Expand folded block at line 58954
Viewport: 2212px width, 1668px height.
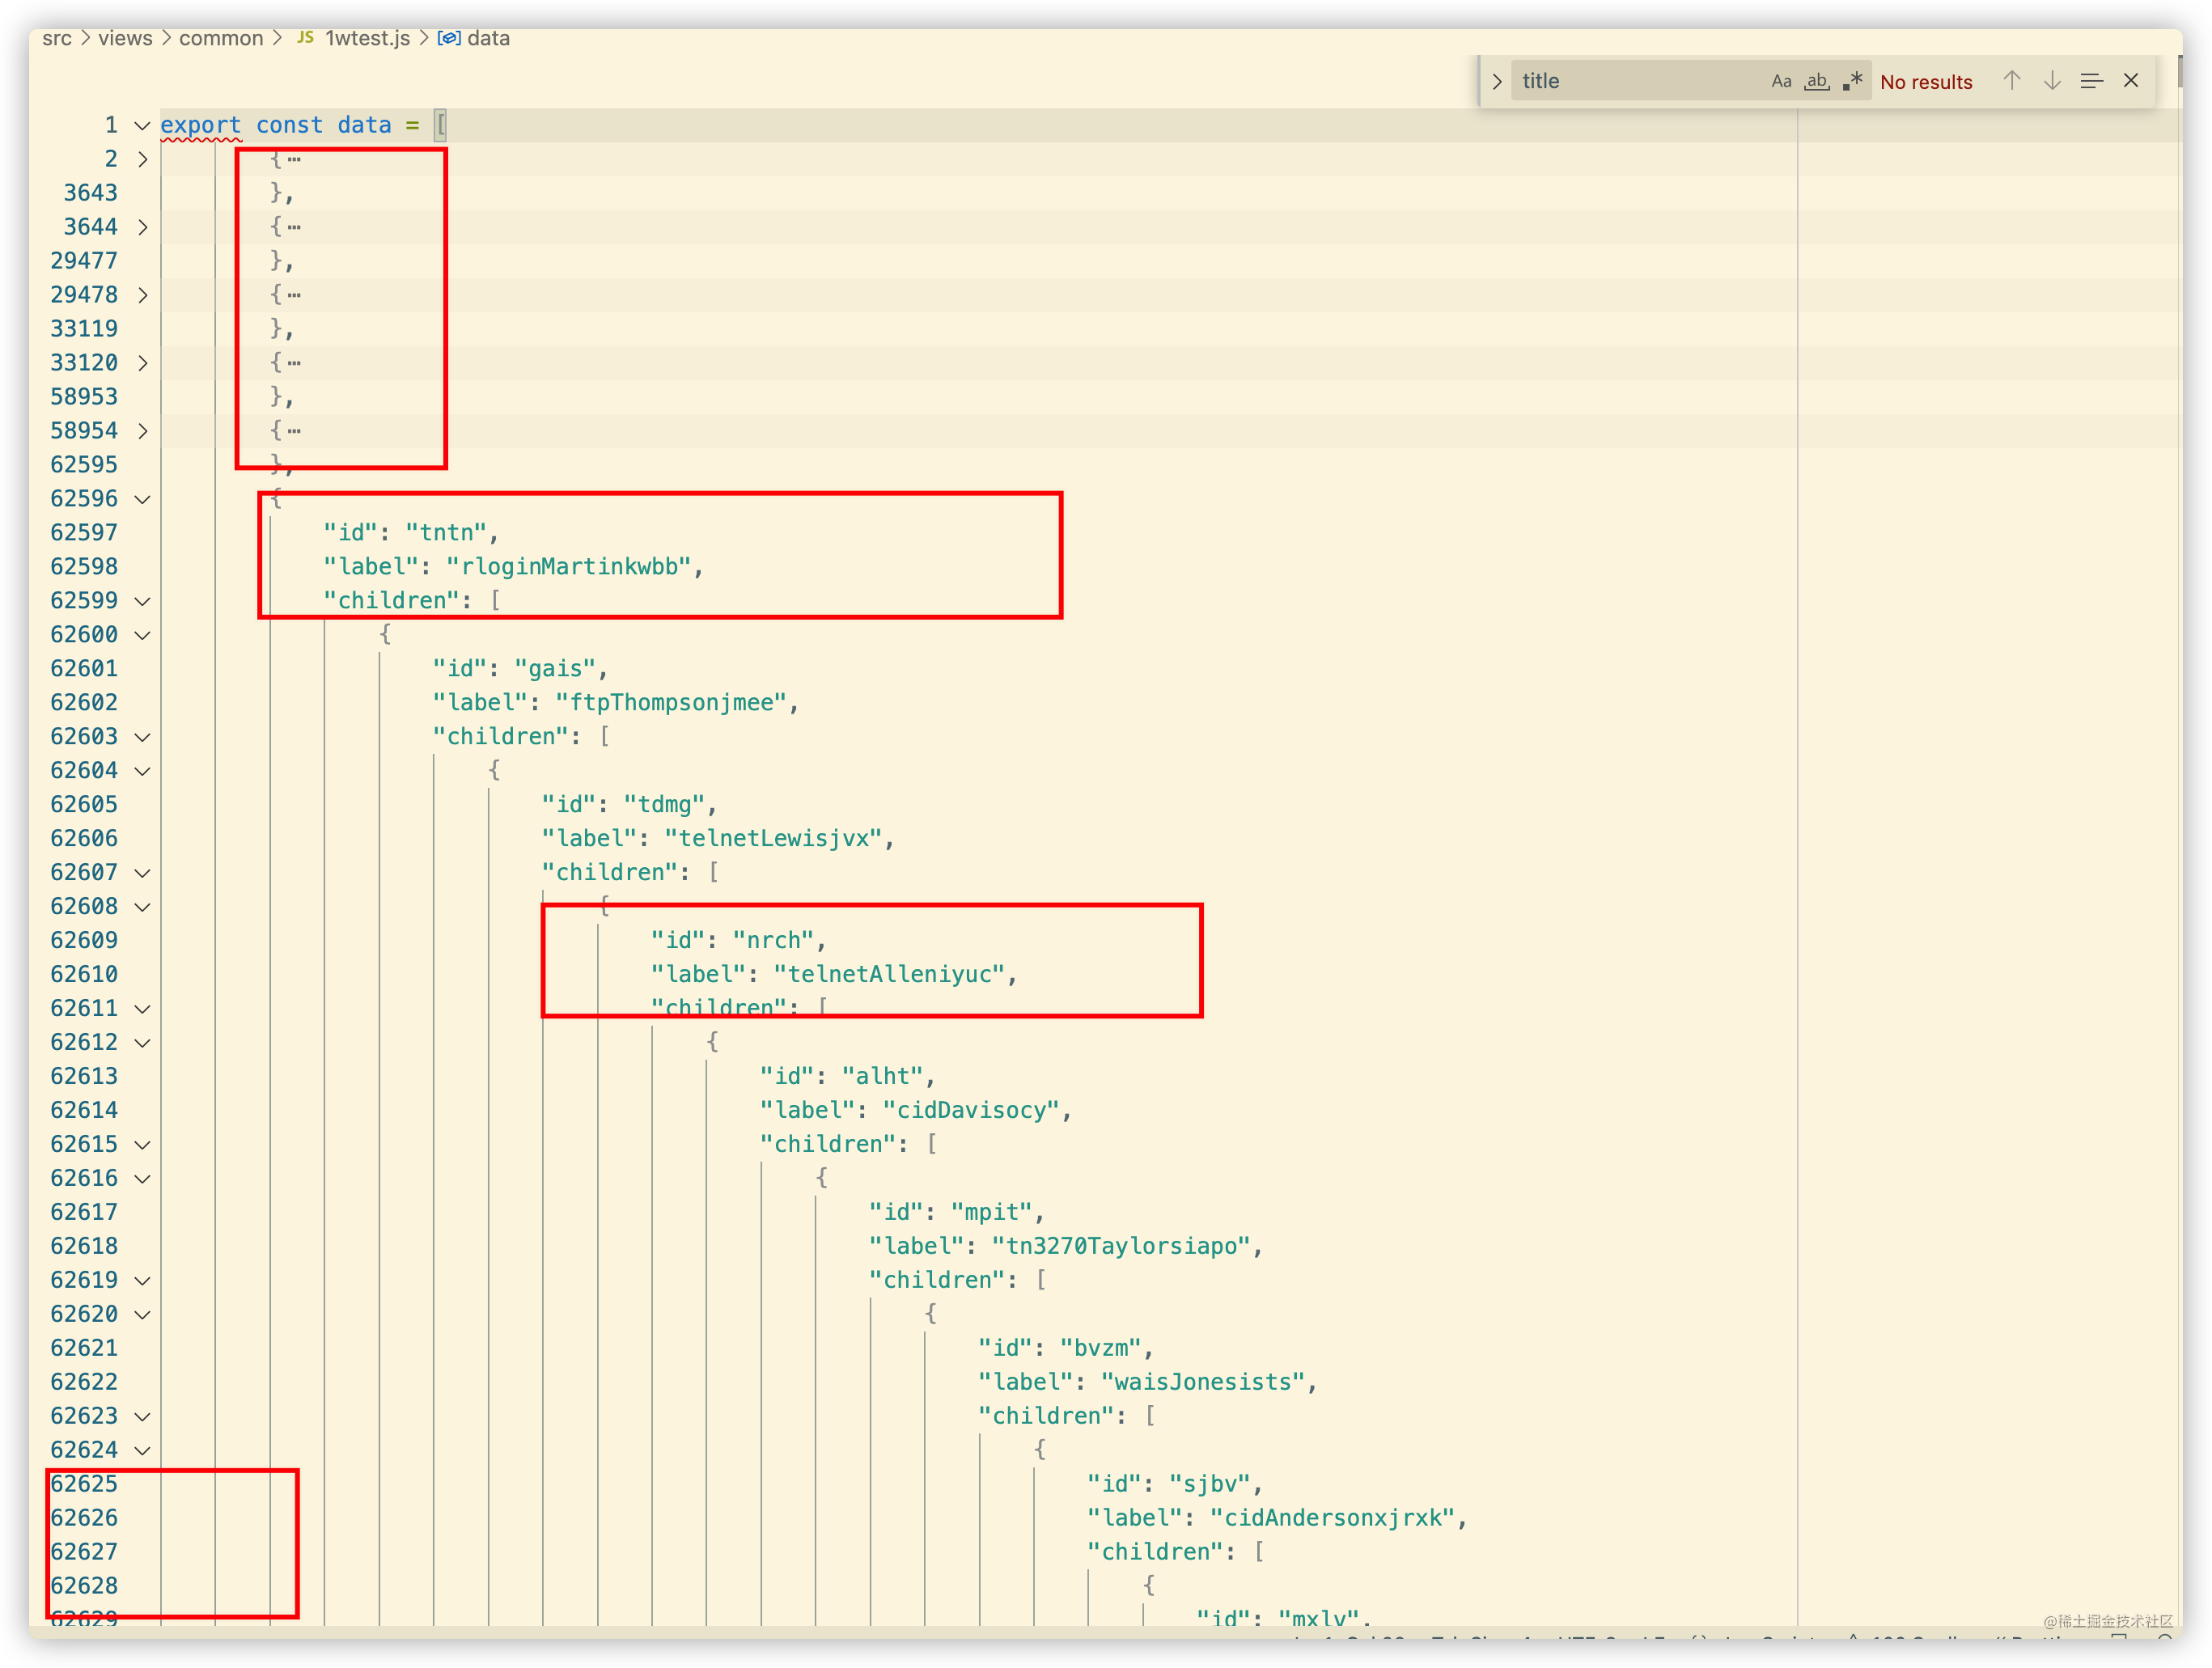tap(143, 431)
